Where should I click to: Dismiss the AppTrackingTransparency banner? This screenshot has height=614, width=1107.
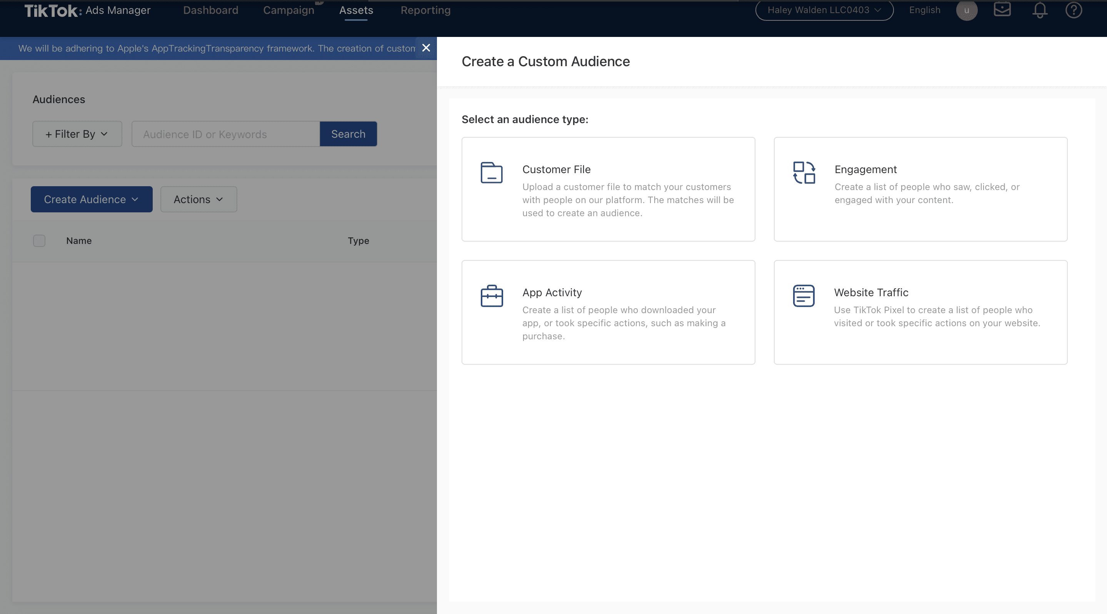(426, 48)
